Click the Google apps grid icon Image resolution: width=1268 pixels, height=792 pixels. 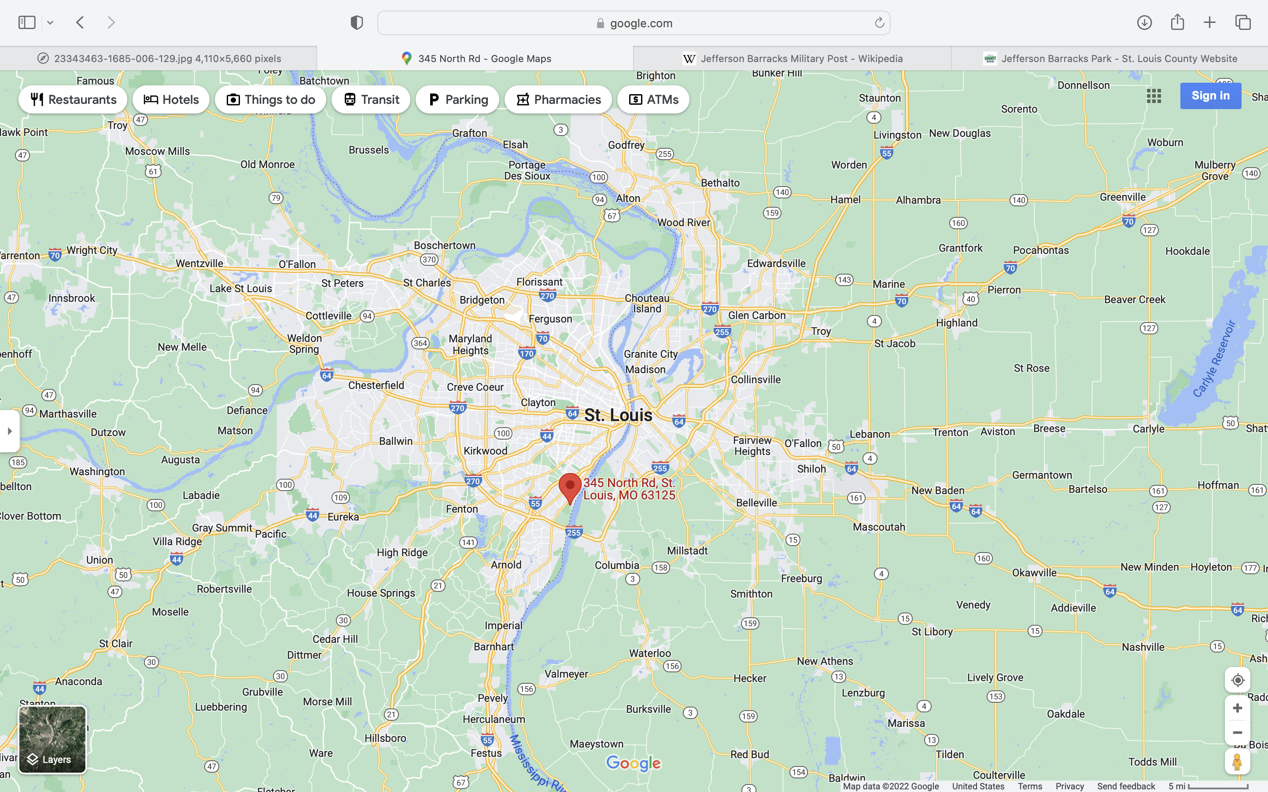coord(1154,96)
